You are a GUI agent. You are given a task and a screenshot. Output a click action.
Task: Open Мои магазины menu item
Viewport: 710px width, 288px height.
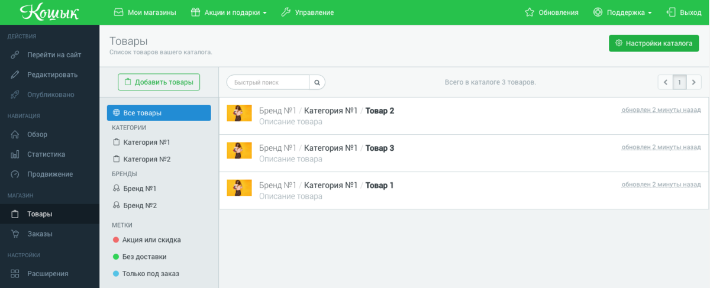(145, 12)
